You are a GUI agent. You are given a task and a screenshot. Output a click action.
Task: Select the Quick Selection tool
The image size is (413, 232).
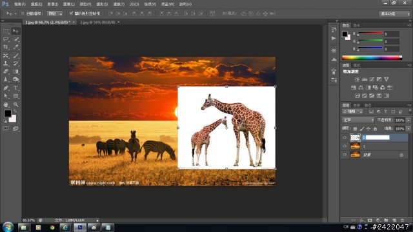[15, 39]
